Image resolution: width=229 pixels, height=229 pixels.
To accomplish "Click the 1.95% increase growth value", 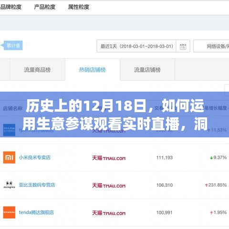I will 219,212.
